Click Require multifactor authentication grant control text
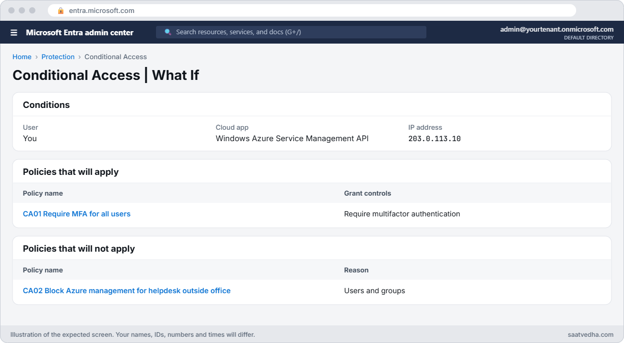The image size is (624, 343). (402, 214)
